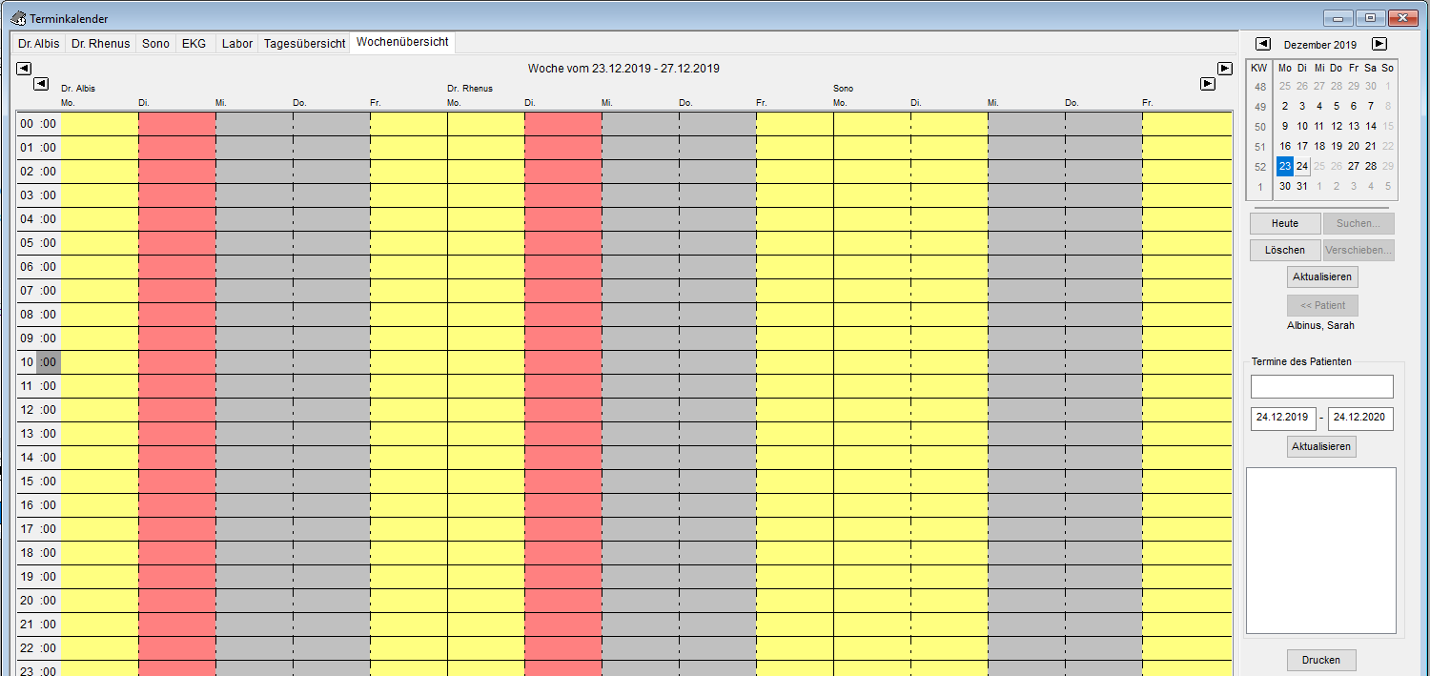Viewport: 1430px width, 676px height.
Task: Click the Drucken button
Action: (1320, 660)
